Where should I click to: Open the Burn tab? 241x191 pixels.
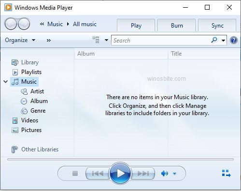(x=177, y=25)
